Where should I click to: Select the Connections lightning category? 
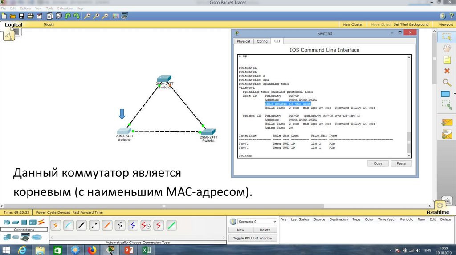41,222
